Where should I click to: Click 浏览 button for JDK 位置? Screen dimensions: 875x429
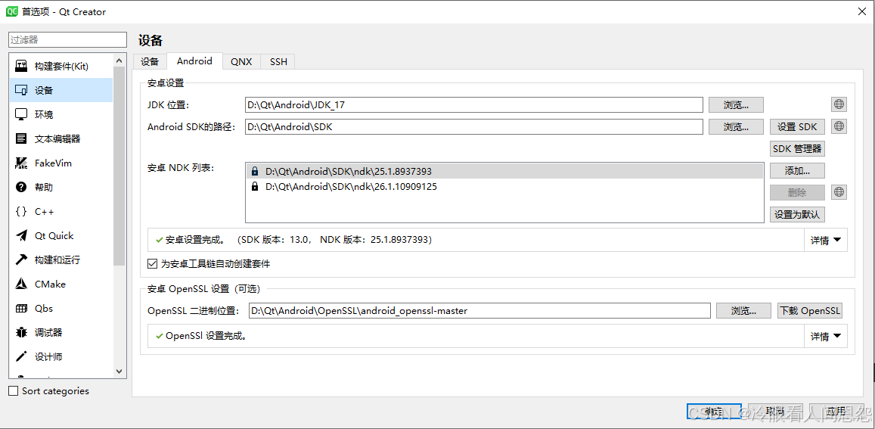click(736, 104)
